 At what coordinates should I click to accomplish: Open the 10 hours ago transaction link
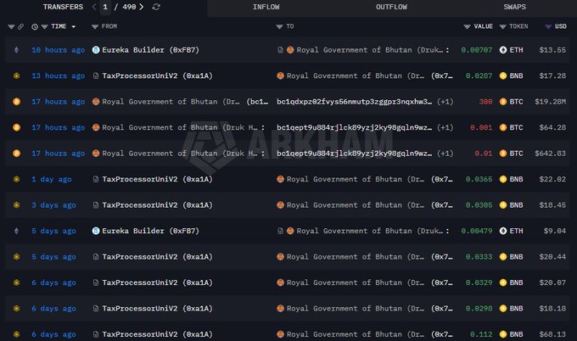pyautogui.click(x=59, y=50)
